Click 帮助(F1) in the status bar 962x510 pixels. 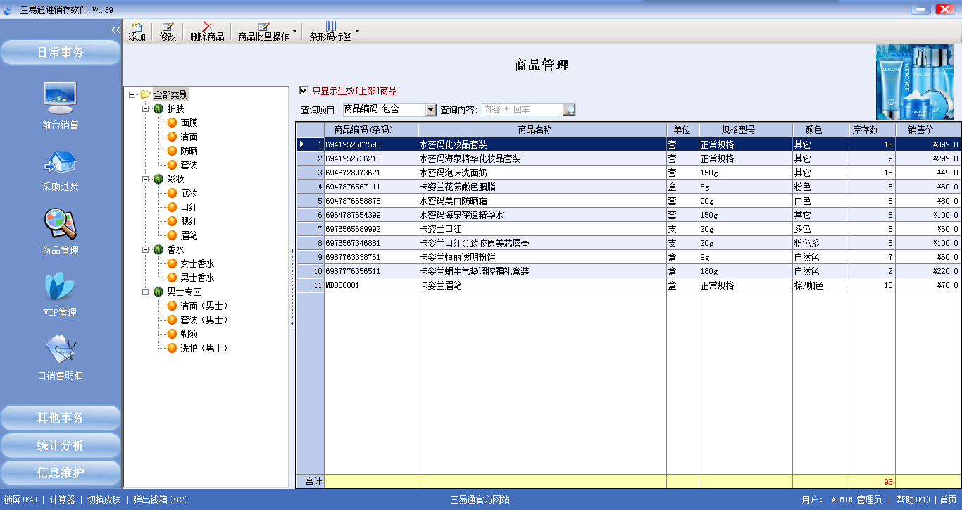click(x=914, y=499)
